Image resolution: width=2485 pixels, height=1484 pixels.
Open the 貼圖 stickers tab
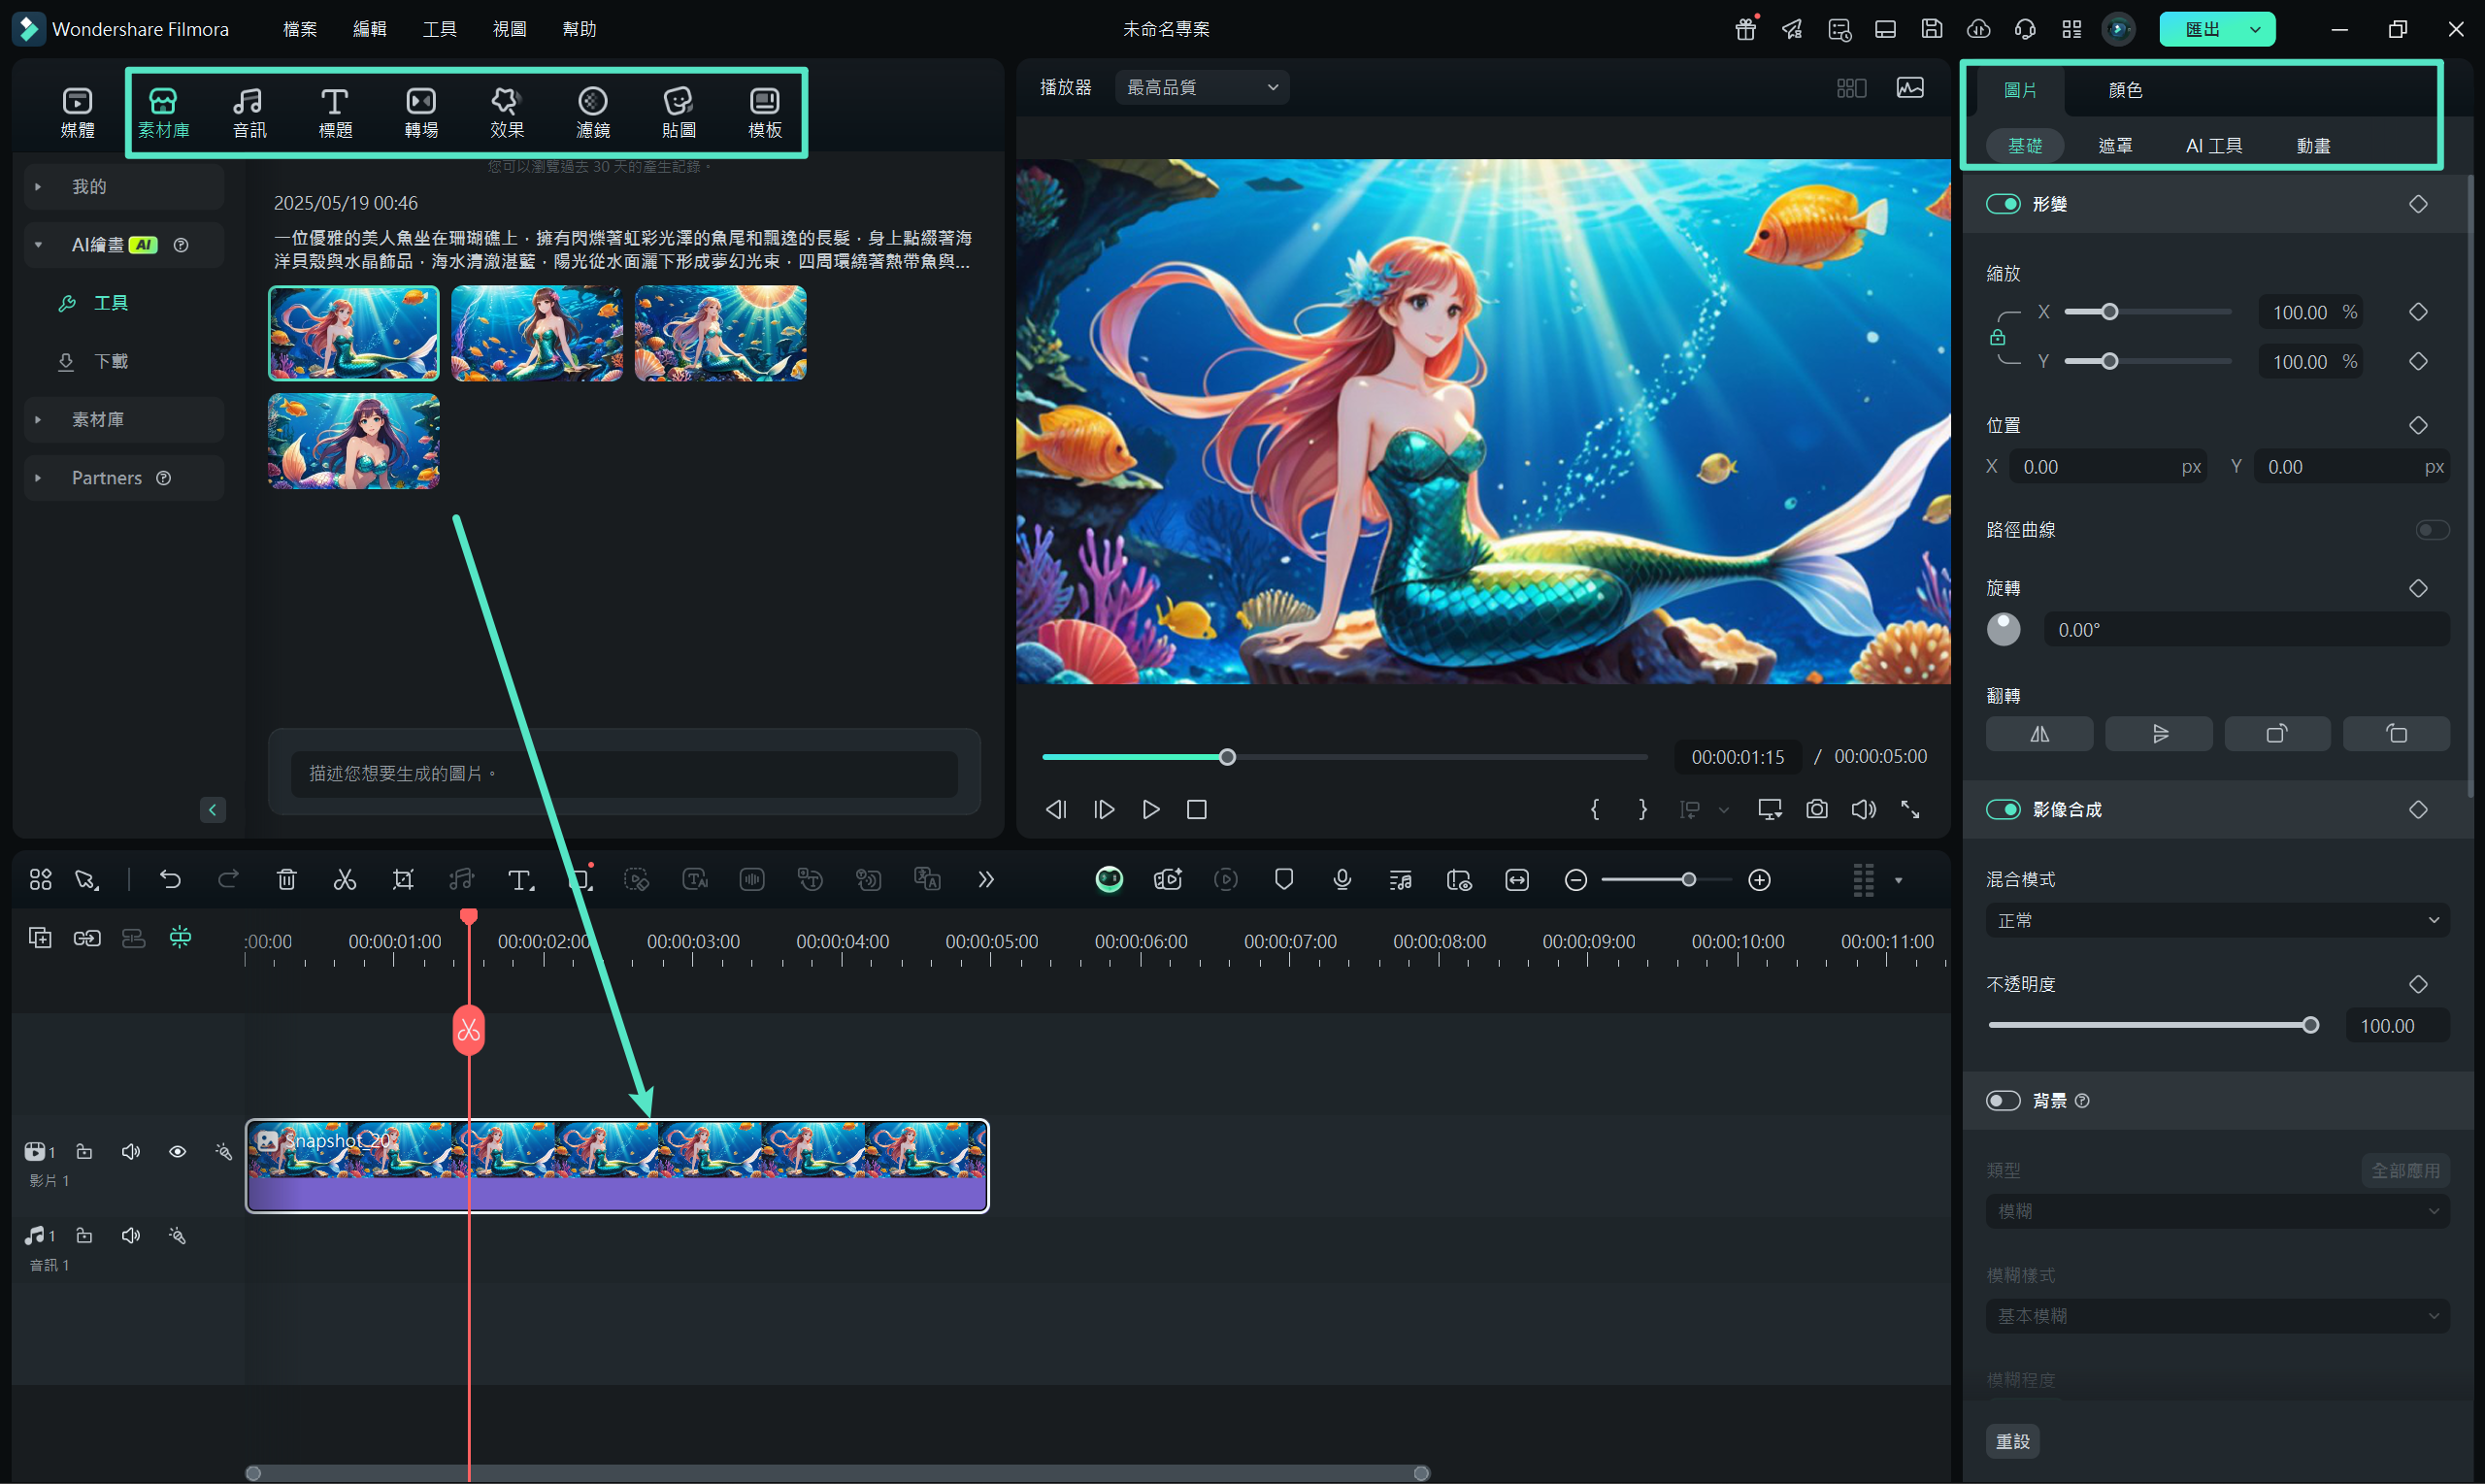tap(679, 112)
